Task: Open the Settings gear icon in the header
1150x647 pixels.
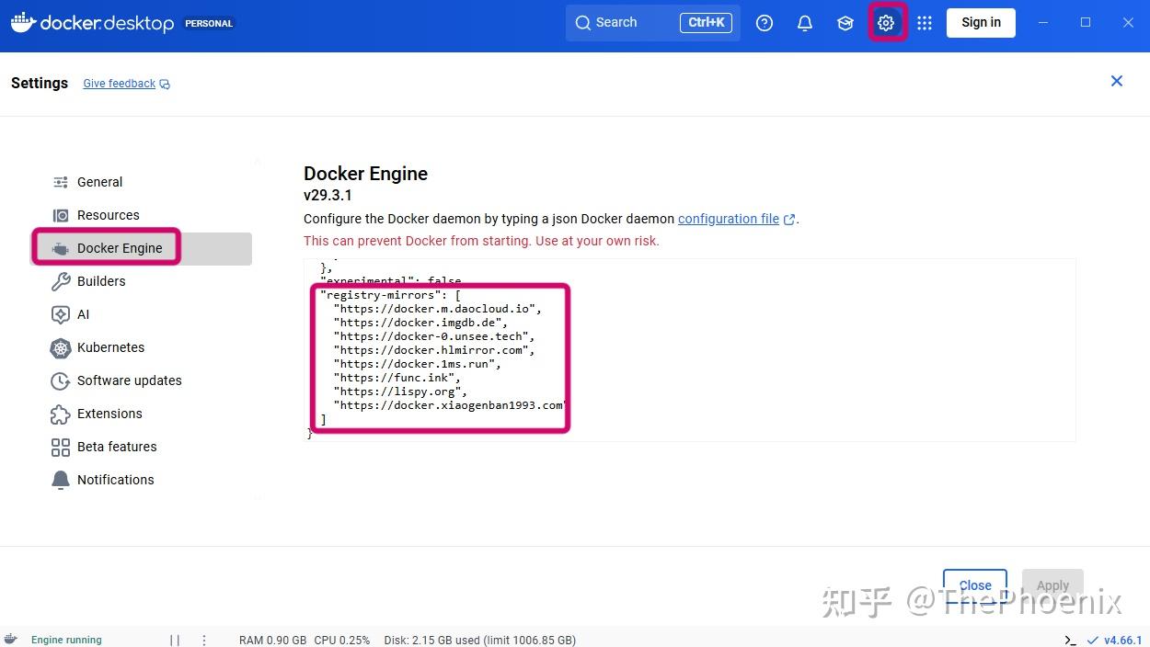Action: [886, 23]
